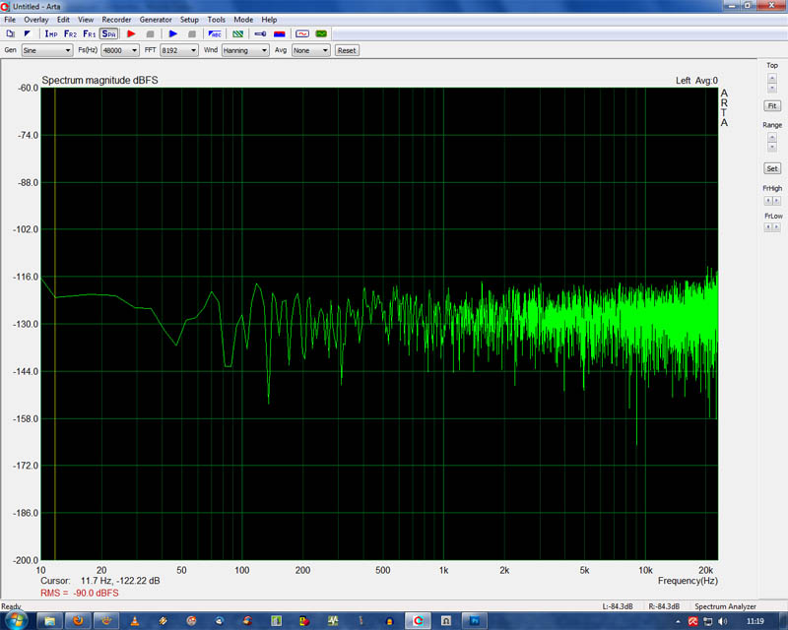Open the Overlay menu
Screen dimensions: 788x630
pyautogui.click(x=36, y=20)
